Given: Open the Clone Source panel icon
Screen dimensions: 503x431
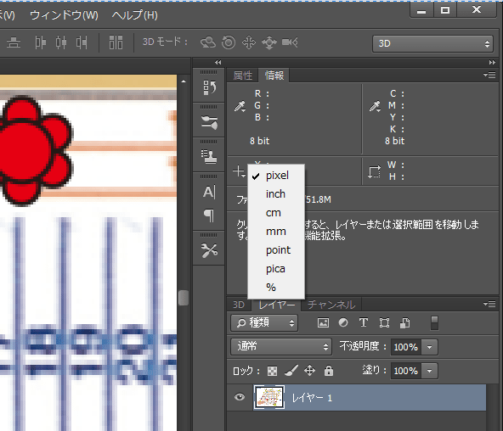Looking at the screenshot, I should pos(209,157).
